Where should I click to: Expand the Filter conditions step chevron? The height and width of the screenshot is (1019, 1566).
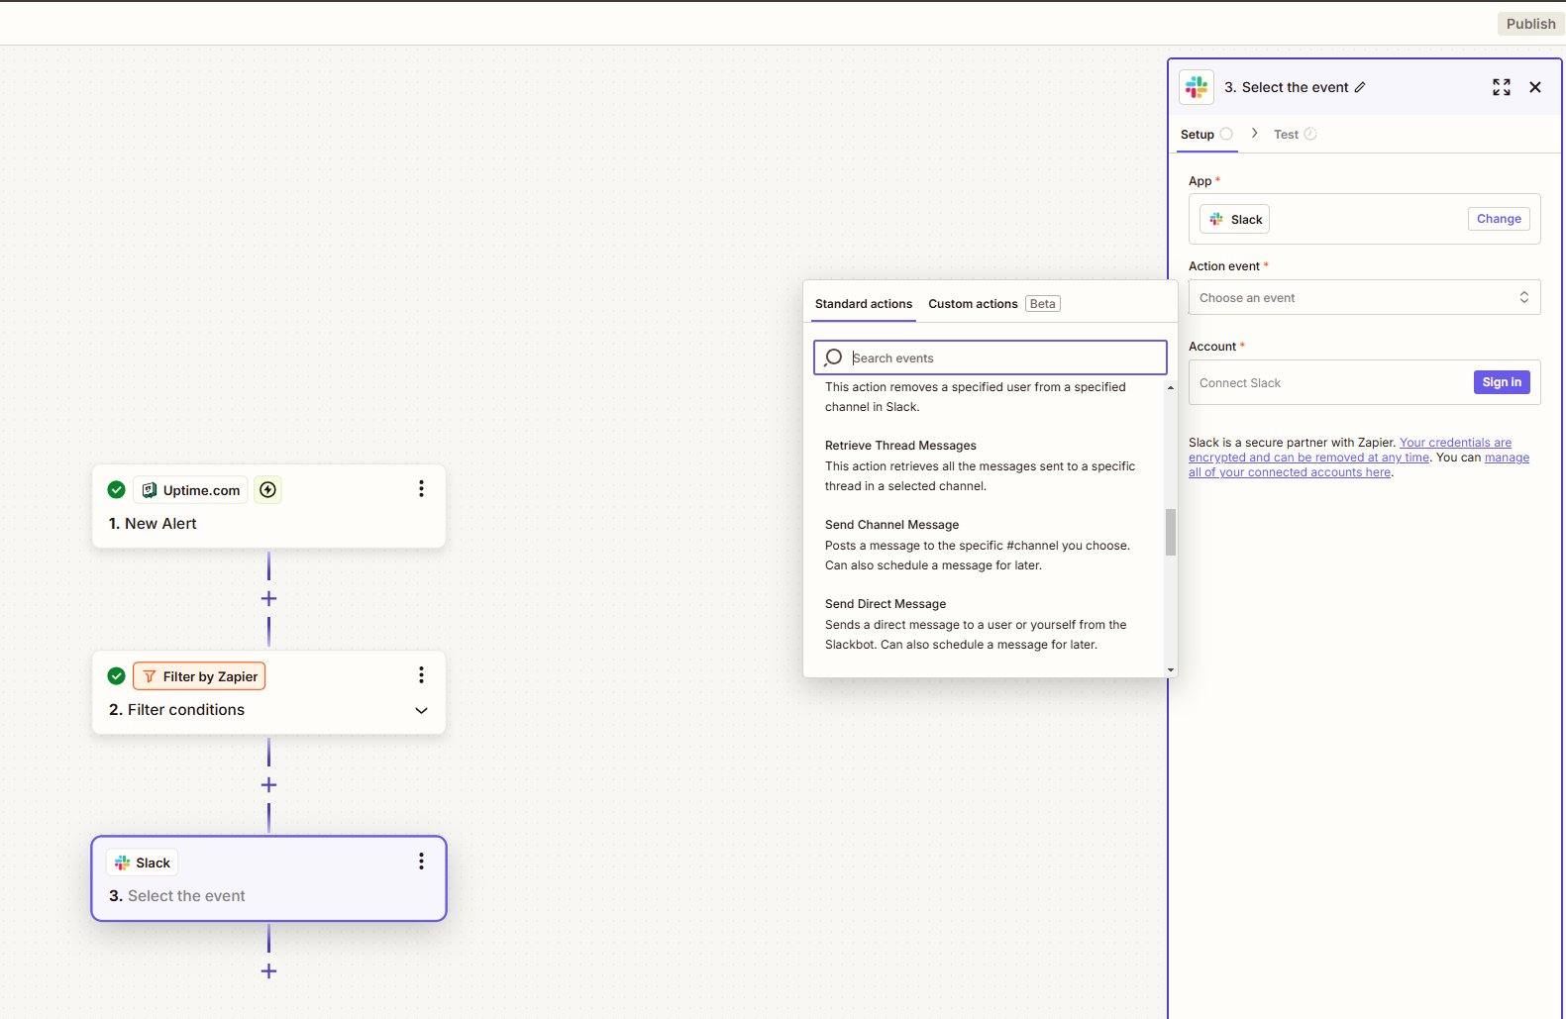click(421, 710)
